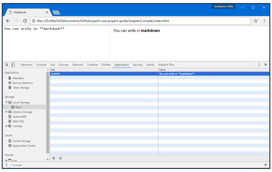The image size is (272, 172).
Task: Switch to the Vue tab
Action: coord(52,65)
